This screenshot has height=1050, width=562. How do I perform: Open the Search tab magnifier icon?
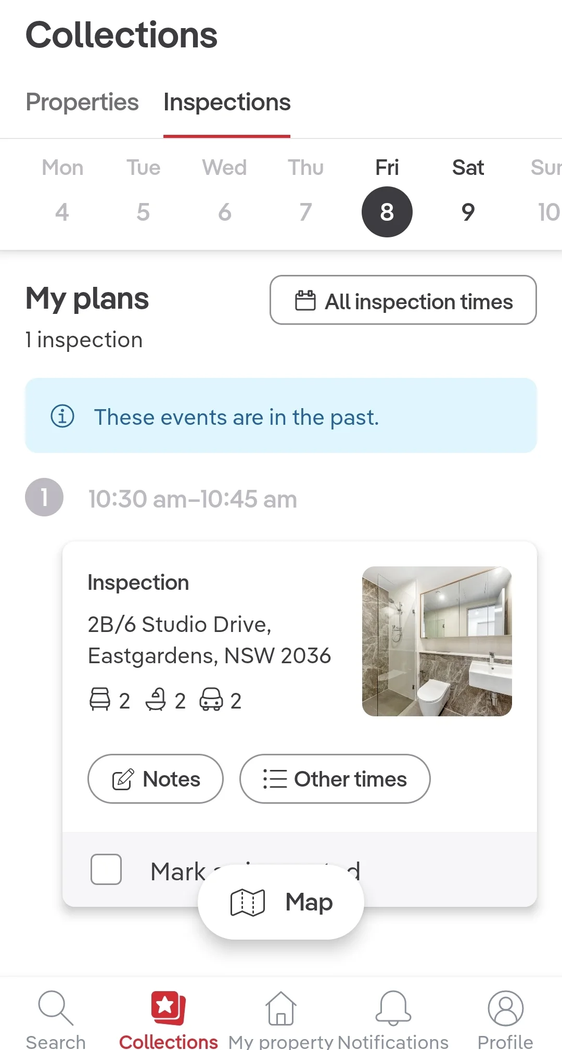(56, 1008)
